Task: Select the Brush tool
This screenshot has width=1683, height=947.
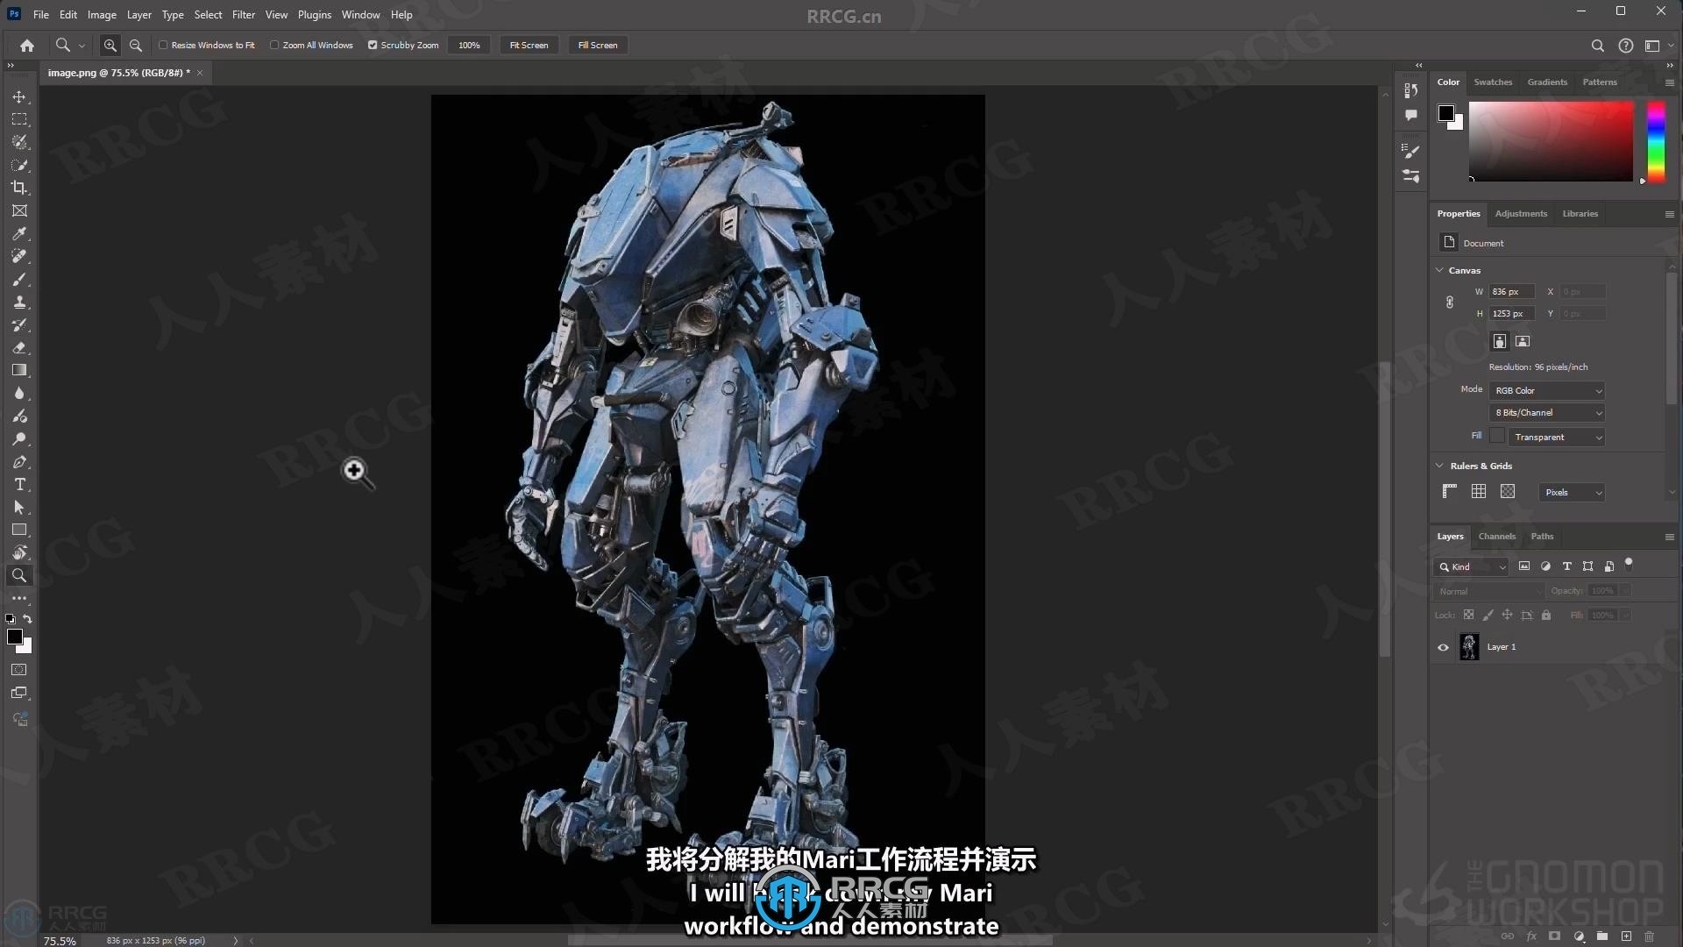Action: [19, 279]
